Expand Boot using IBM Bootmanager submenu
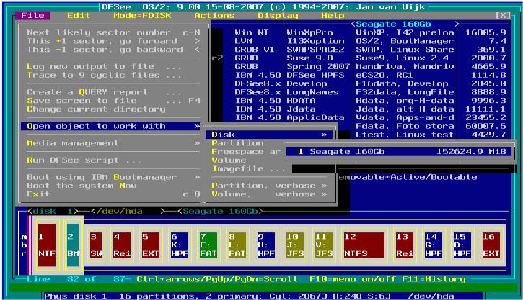 click(x=113, y=177)
